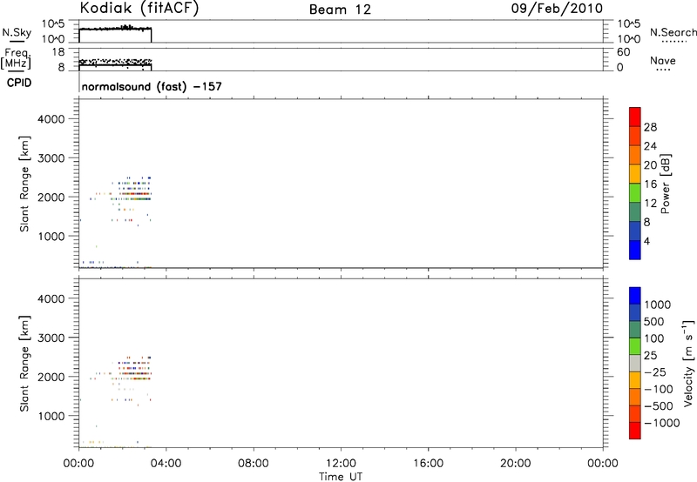Click the "12" label on Power colorbar
697x482 pixels.
click(x=650, y=203)
